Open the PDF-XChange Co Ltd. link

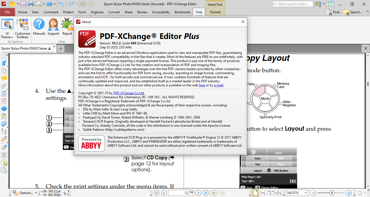point(129,93)
